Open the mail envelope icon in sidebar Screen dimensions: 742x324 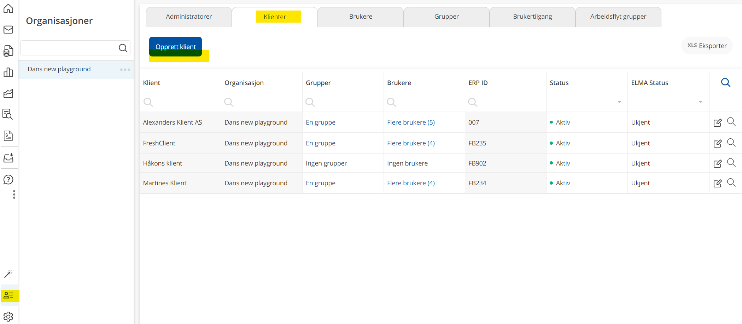click(8, 30)
